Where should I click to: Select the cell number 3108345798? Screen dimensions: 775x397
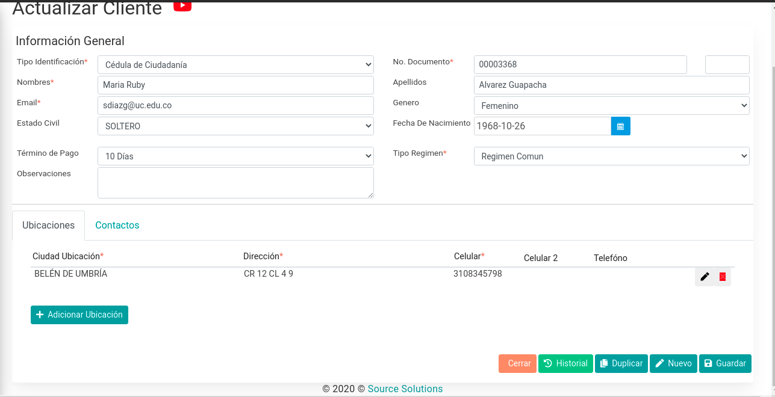pos(478,274)
